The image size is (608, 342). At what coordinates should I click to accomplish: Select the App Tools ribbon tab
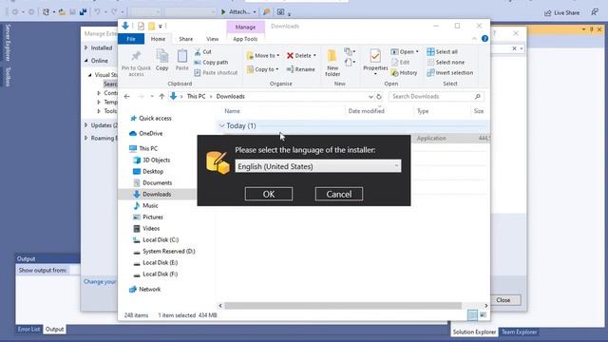[245, 39]
